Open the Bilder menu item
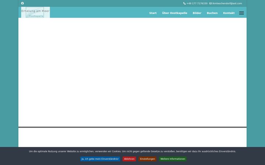The height and width of the screenshot is (165, 265). [x=197, y=13]
